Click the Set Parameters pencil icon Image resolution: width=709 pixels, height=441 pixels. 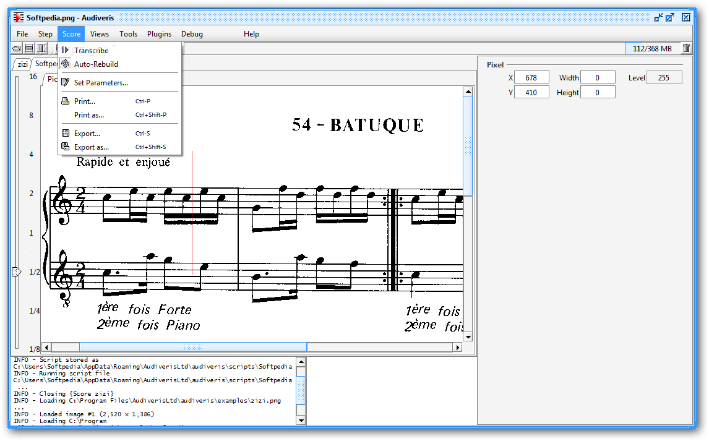pyautogui.click(x=66, y=82)
